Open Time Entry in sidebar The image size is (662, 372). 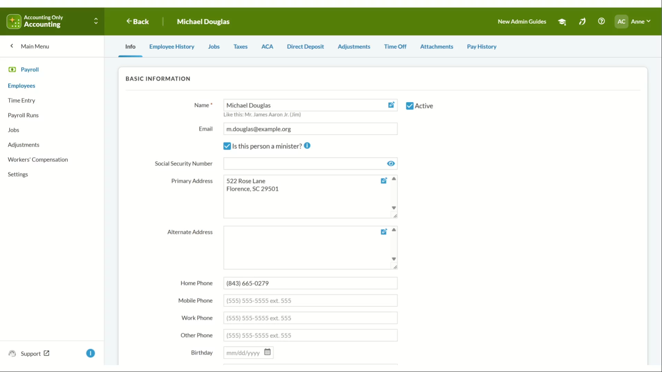pyautogui.click(x=21, y=101)
